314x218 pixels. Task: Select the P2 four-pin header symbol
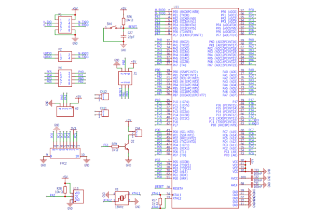65,57
